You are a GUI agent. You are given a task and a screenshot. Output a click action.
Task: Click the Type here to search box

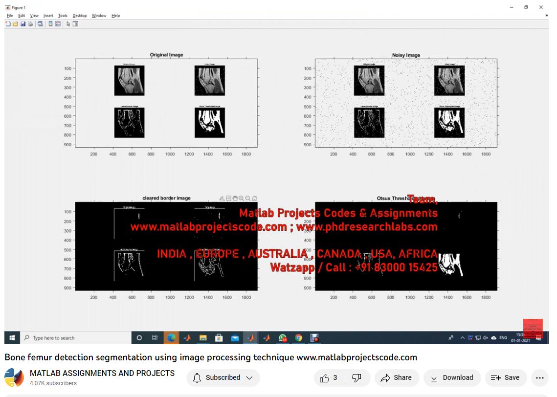pyautogui.click(x=76, y=338)
